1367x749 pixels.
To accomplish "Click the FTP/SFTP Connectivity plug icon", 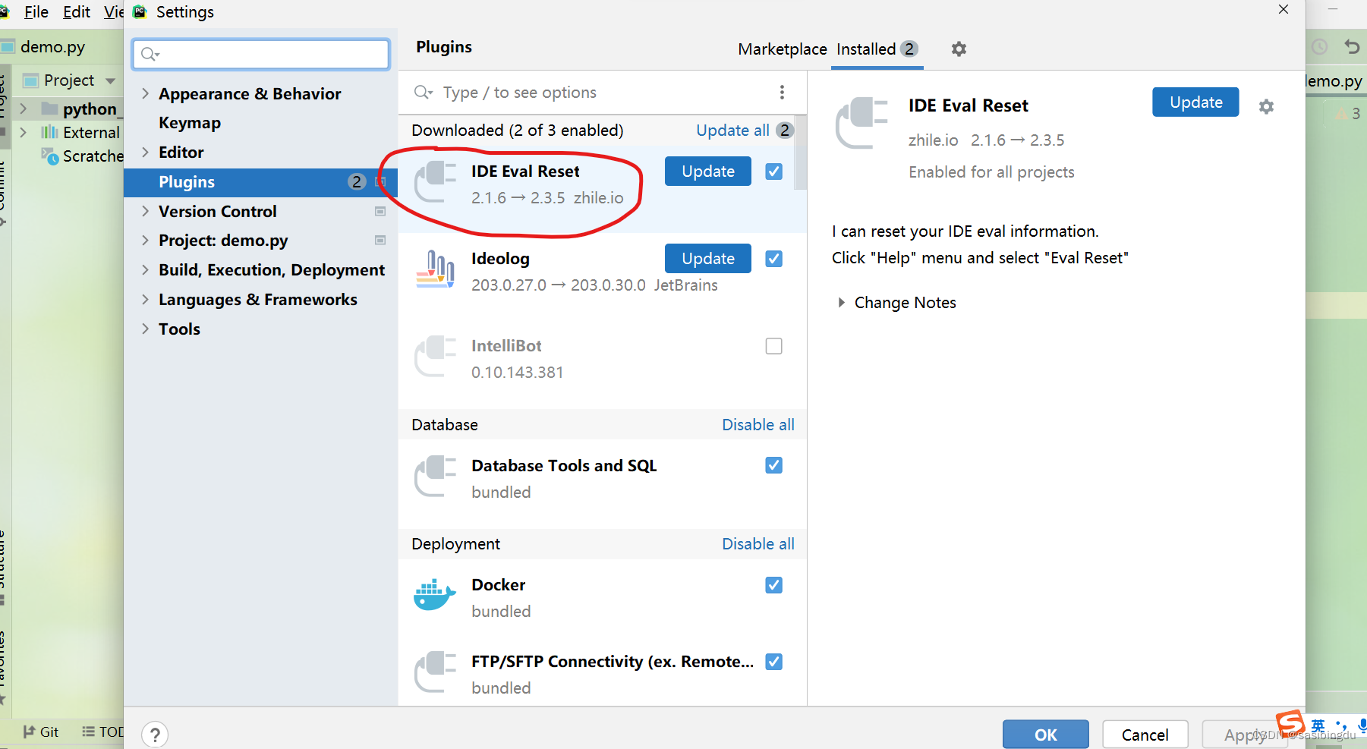I will pyautogui.click(x=436, y=672).
